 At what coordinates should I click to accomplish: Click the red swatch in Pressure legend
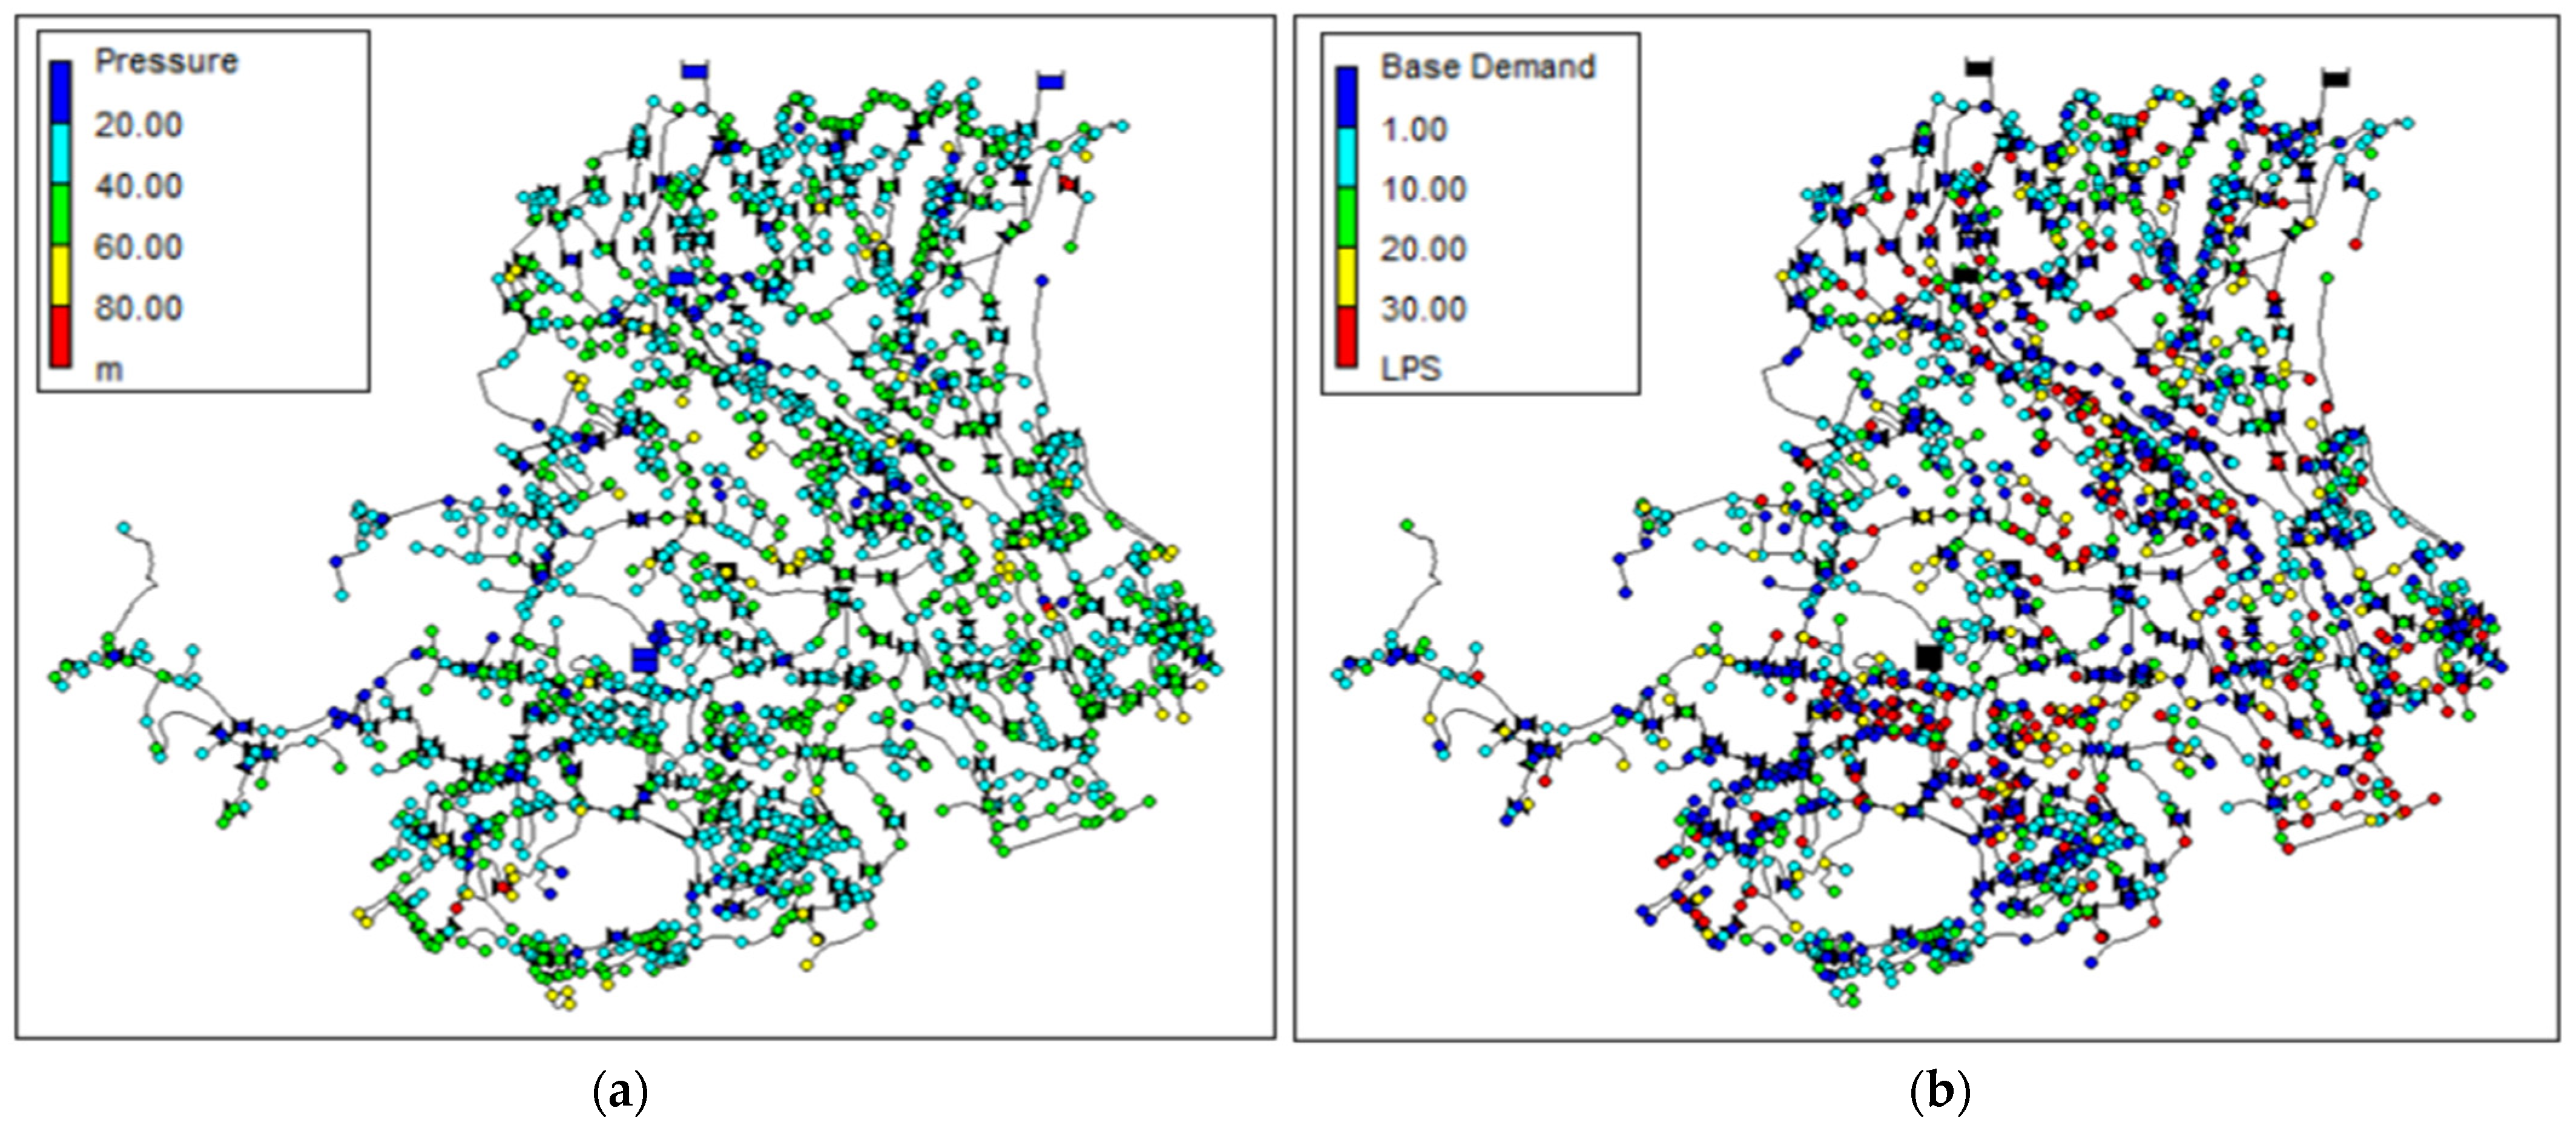click(x=62, y=336)
